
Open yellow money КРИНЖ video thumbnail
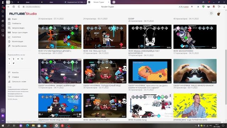click(195, 106)
